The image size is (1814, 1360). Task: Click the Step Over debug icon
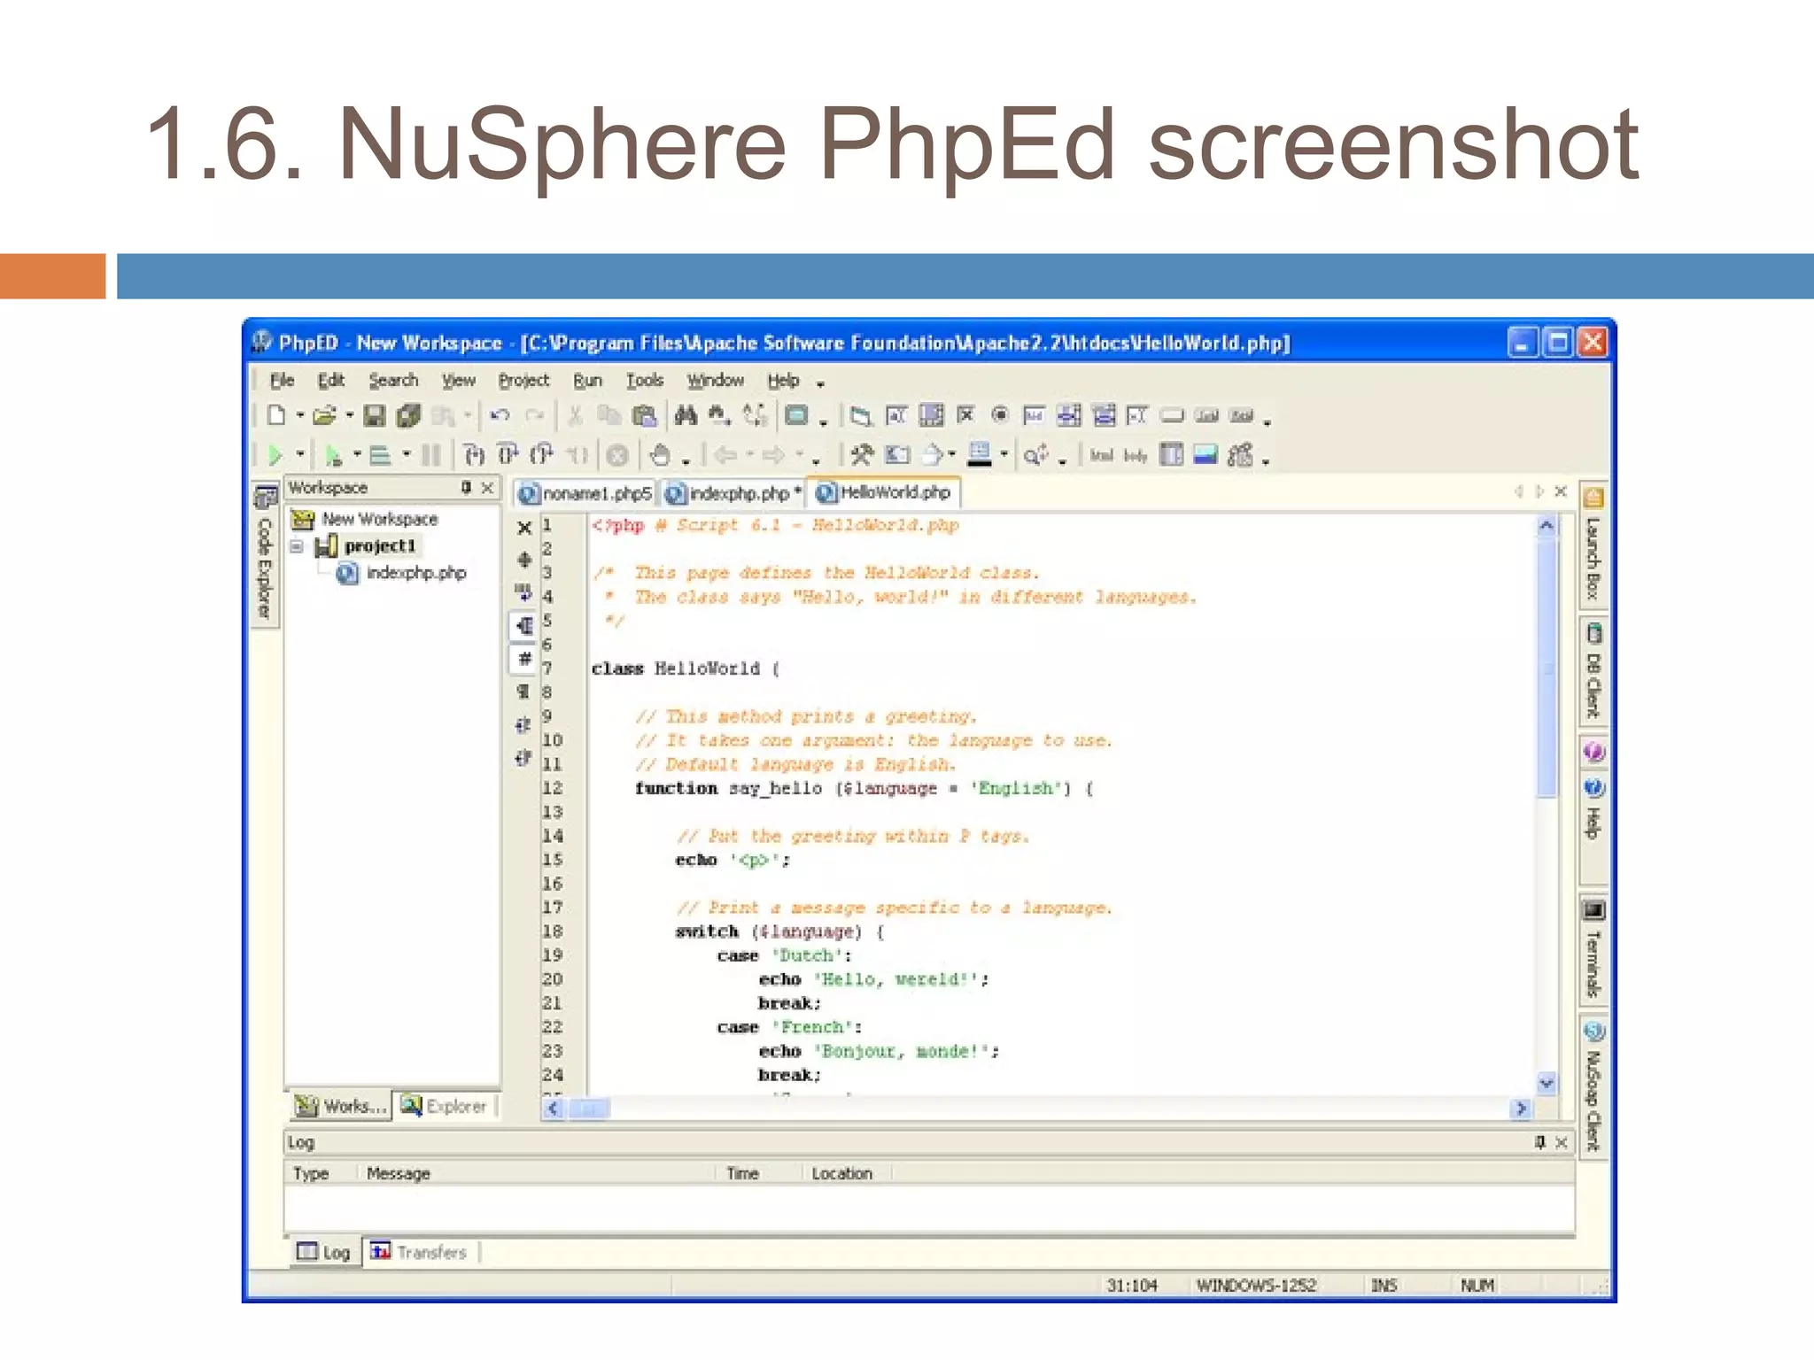pyautogui.click(x=508, y=455)
